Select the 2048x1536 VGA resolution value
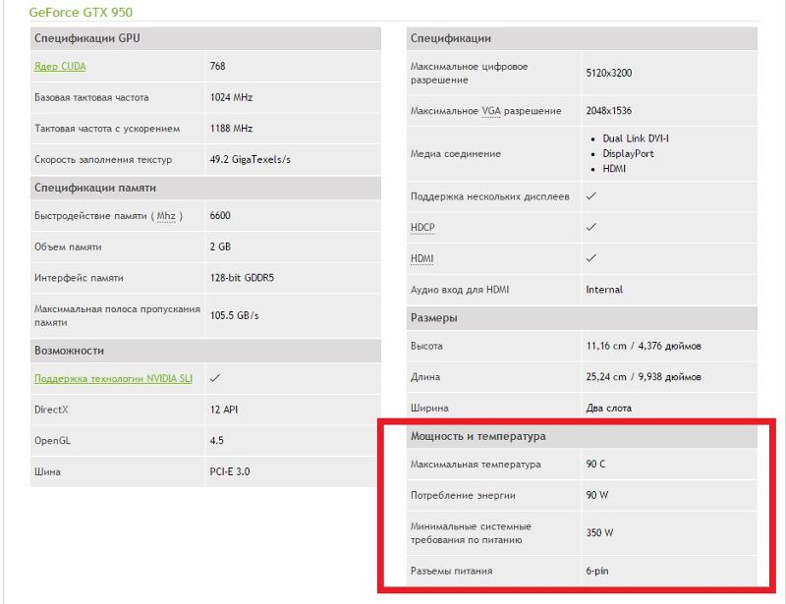The height and width of the screenshot is (604, 786). pos(608,111)
